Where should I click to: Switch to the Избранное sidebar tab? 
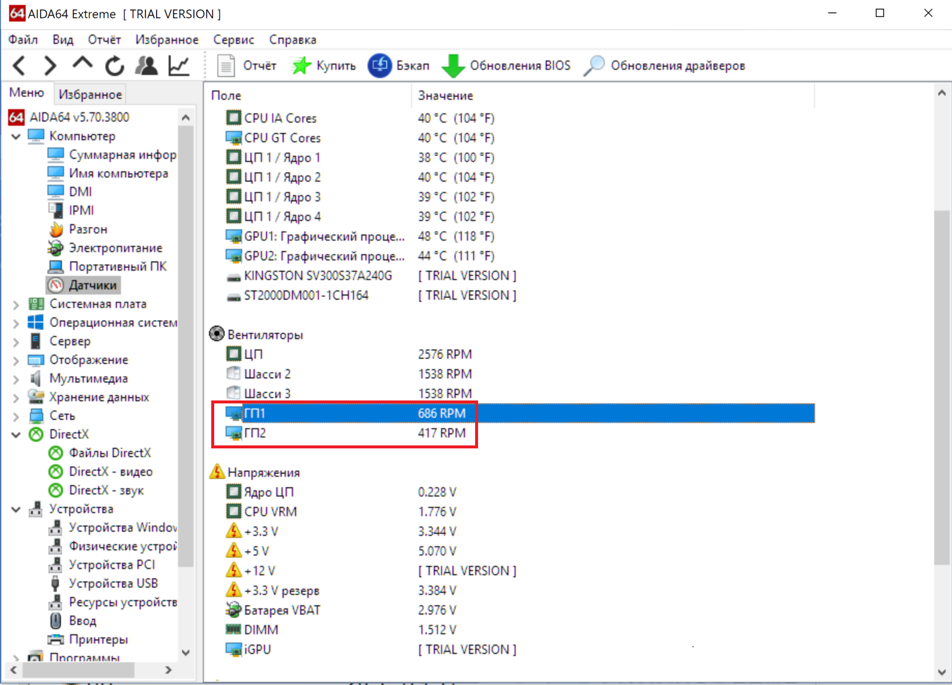pos(90,94)
